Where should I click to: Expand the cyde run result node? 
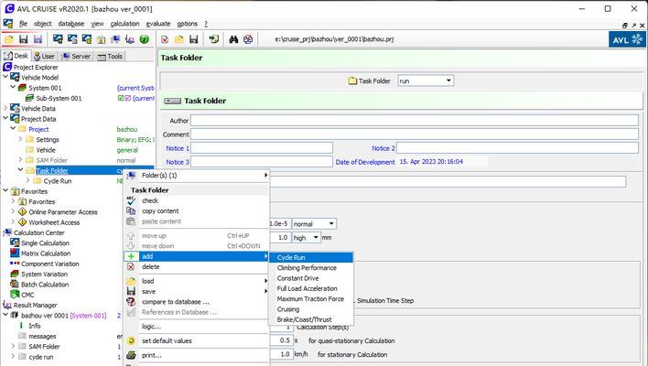13,357
